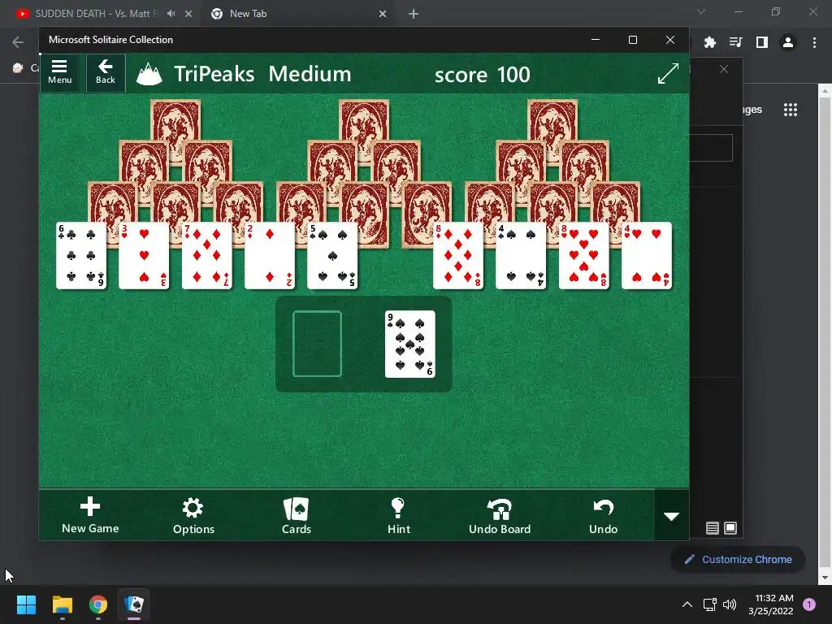Open the Cards deck selector
The image size is (832, 624).
pyautogui.click(x=296, y=515)
